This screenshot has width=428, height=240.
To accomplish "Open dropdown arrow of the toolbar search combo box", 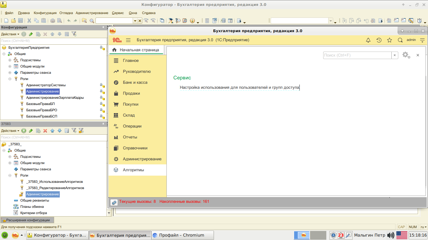I will click(135, 21).
